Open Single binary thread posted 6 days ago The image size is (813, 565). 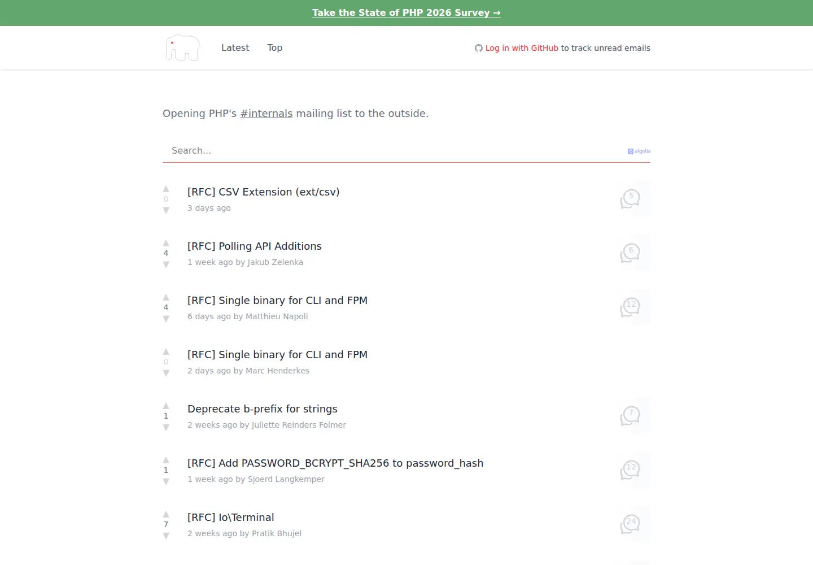(277, 301)
